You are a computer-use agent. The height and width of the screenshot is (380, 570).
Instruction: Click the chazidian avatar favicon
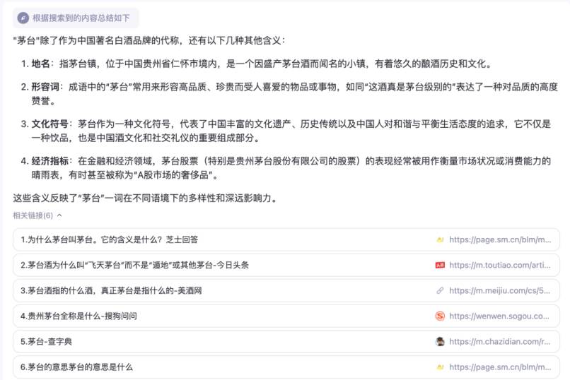click(x=440, y=341)
